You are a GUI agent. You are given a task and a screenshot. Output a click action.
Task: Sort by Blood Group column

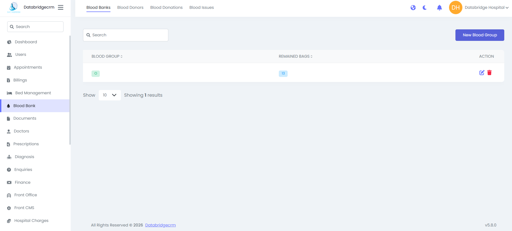click(121, 56)
